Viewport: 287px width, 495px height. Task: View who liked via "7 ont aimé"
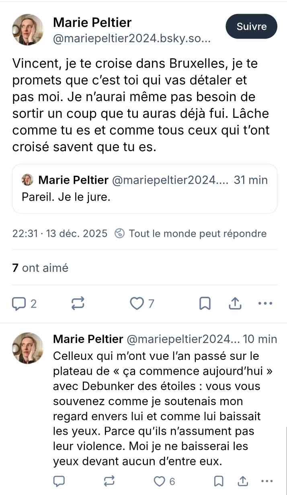(40, 268)
